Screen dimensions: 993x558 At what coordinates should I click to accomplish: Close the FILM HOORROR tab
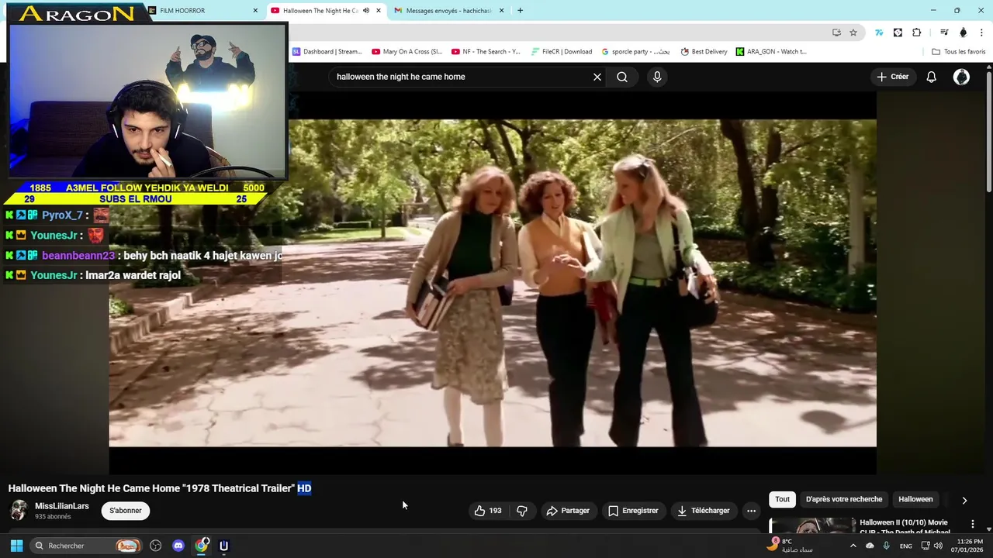[255, 11]
